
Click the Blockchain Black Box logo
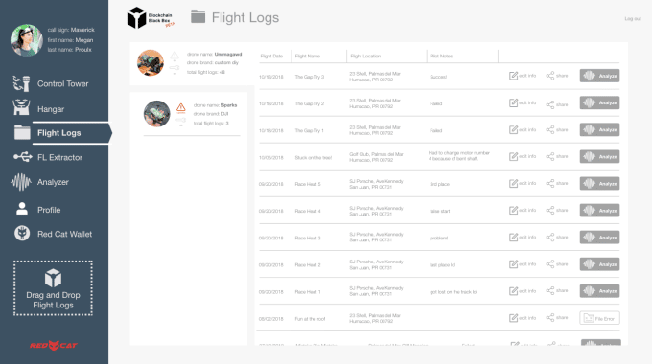151,18
